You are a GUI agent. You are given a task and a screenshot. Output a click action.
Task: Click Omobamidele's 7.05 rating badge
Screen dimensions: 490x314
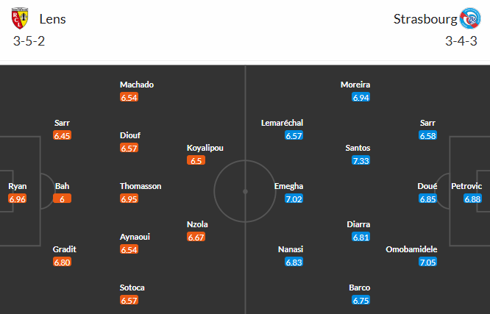pos(428,263)
